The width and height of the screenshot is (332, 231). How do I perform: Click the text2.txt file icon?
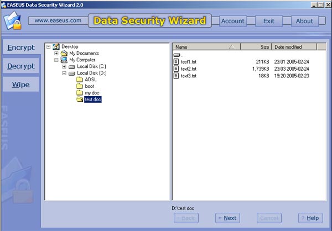[176, 69]
